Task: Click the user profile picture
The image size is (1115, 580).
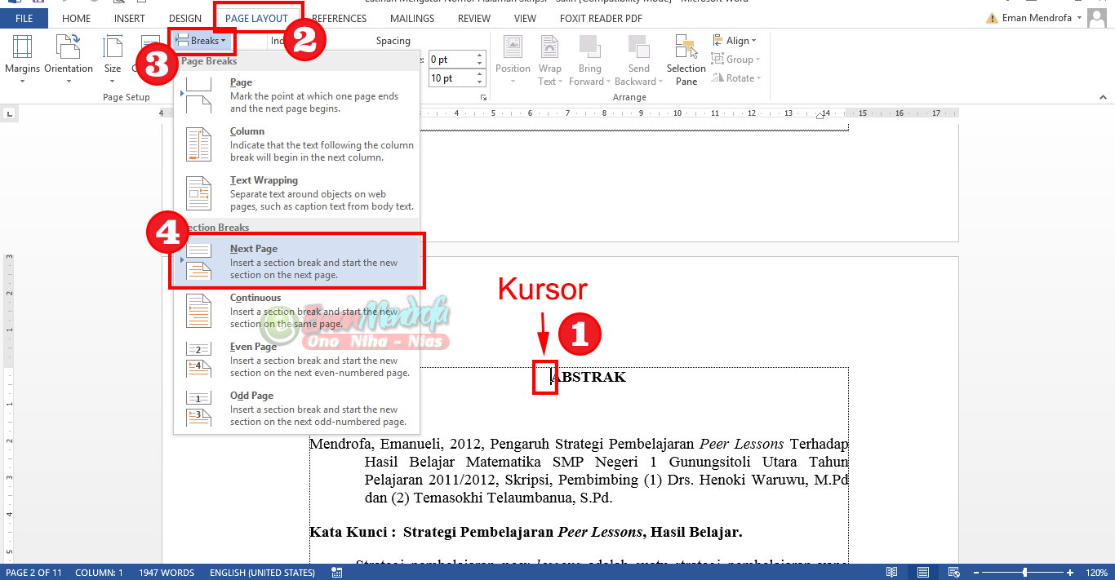Action: click(1099, 18)
